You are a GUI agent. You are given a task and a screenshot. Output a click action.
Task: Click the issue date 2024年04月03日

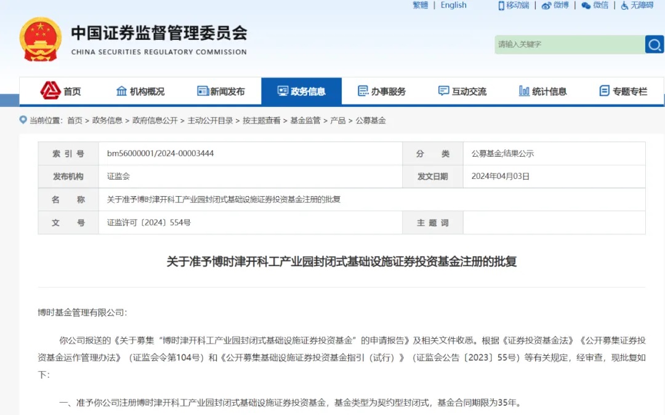pos(501,176)
